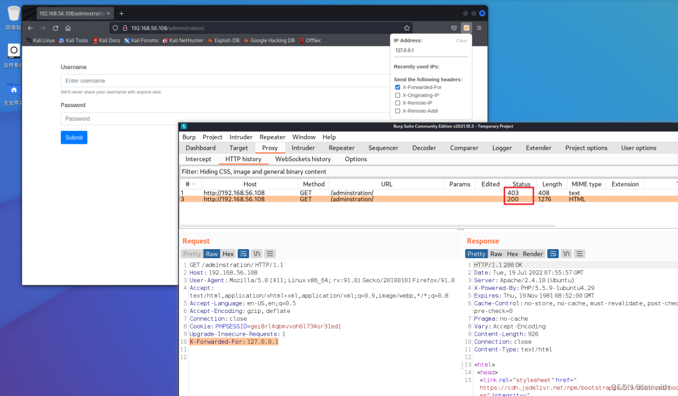
Task: Toggle word wrap icon in Request panel
Action: [x=243, y=254]
